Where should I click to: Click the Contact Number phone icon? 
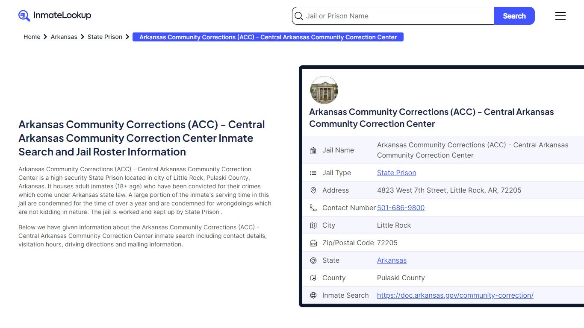pos(313,208)
